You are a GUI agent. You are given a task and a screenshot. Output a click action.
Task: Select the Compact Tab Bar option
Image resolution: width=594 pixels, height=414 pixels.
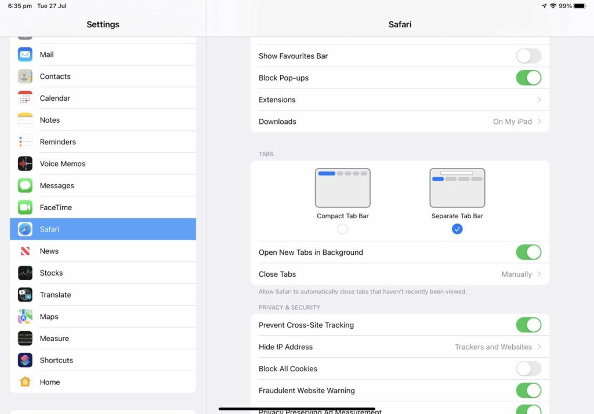click(342, 229)
